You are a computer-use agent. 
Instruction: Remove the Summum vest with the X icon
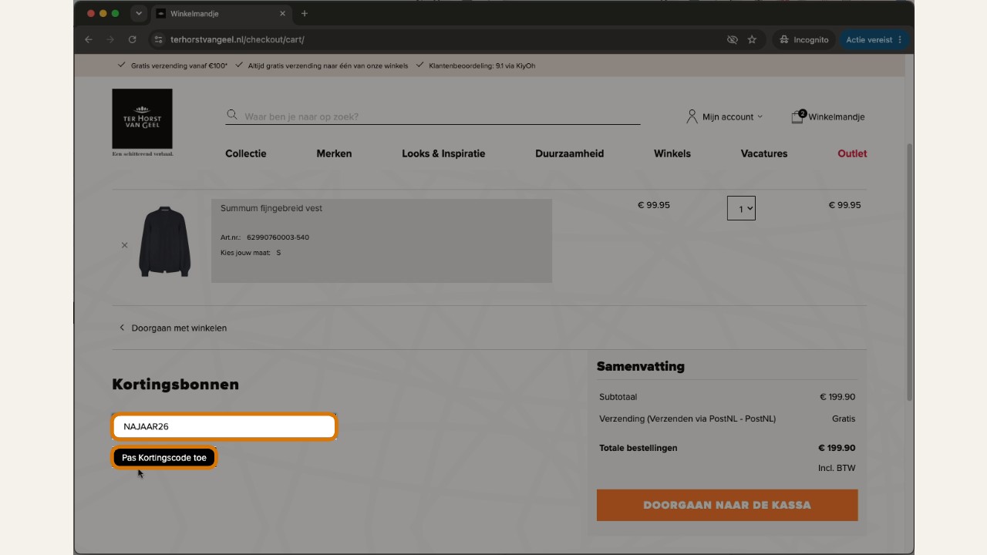coord(124,245)
